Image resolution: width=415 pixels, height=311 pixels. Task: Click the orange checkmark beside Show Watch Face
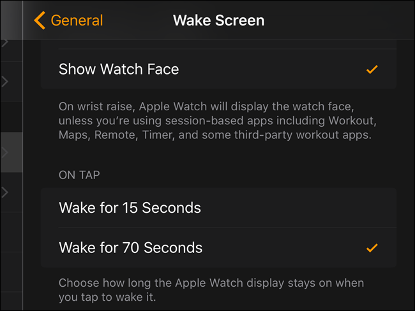tap(372, 69)
